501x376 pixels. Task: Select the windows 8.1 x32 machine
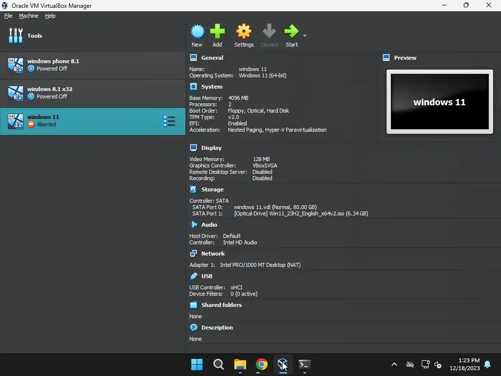coord(92,93)
